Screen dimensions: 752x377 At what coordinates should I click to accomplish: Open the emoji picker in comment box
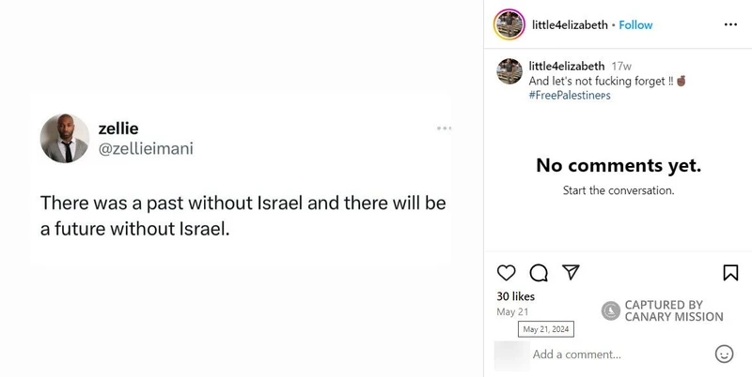(x=724, y=354)
